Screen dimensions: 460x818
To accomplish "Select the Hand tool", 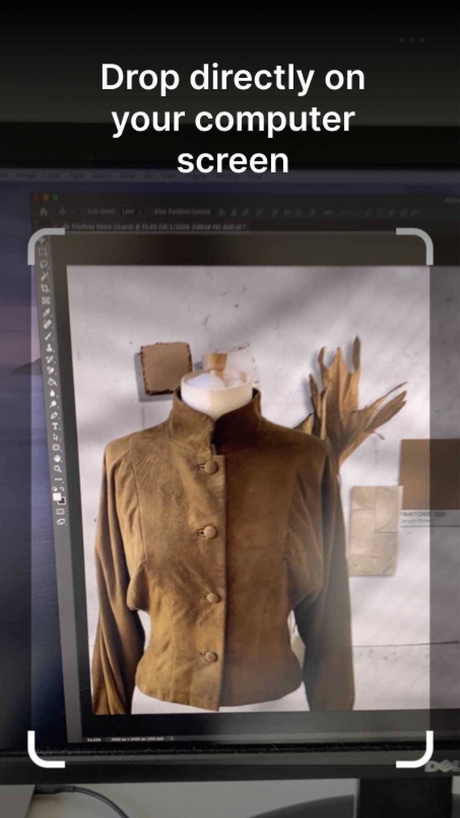I will [x=57, y=458].
